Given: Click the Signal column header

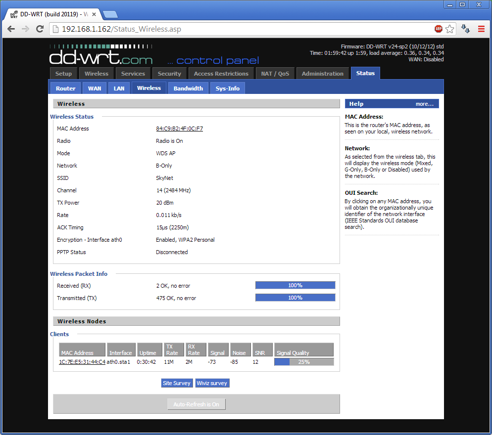Looking at the screenshot, I should click(x=218, y=349).
